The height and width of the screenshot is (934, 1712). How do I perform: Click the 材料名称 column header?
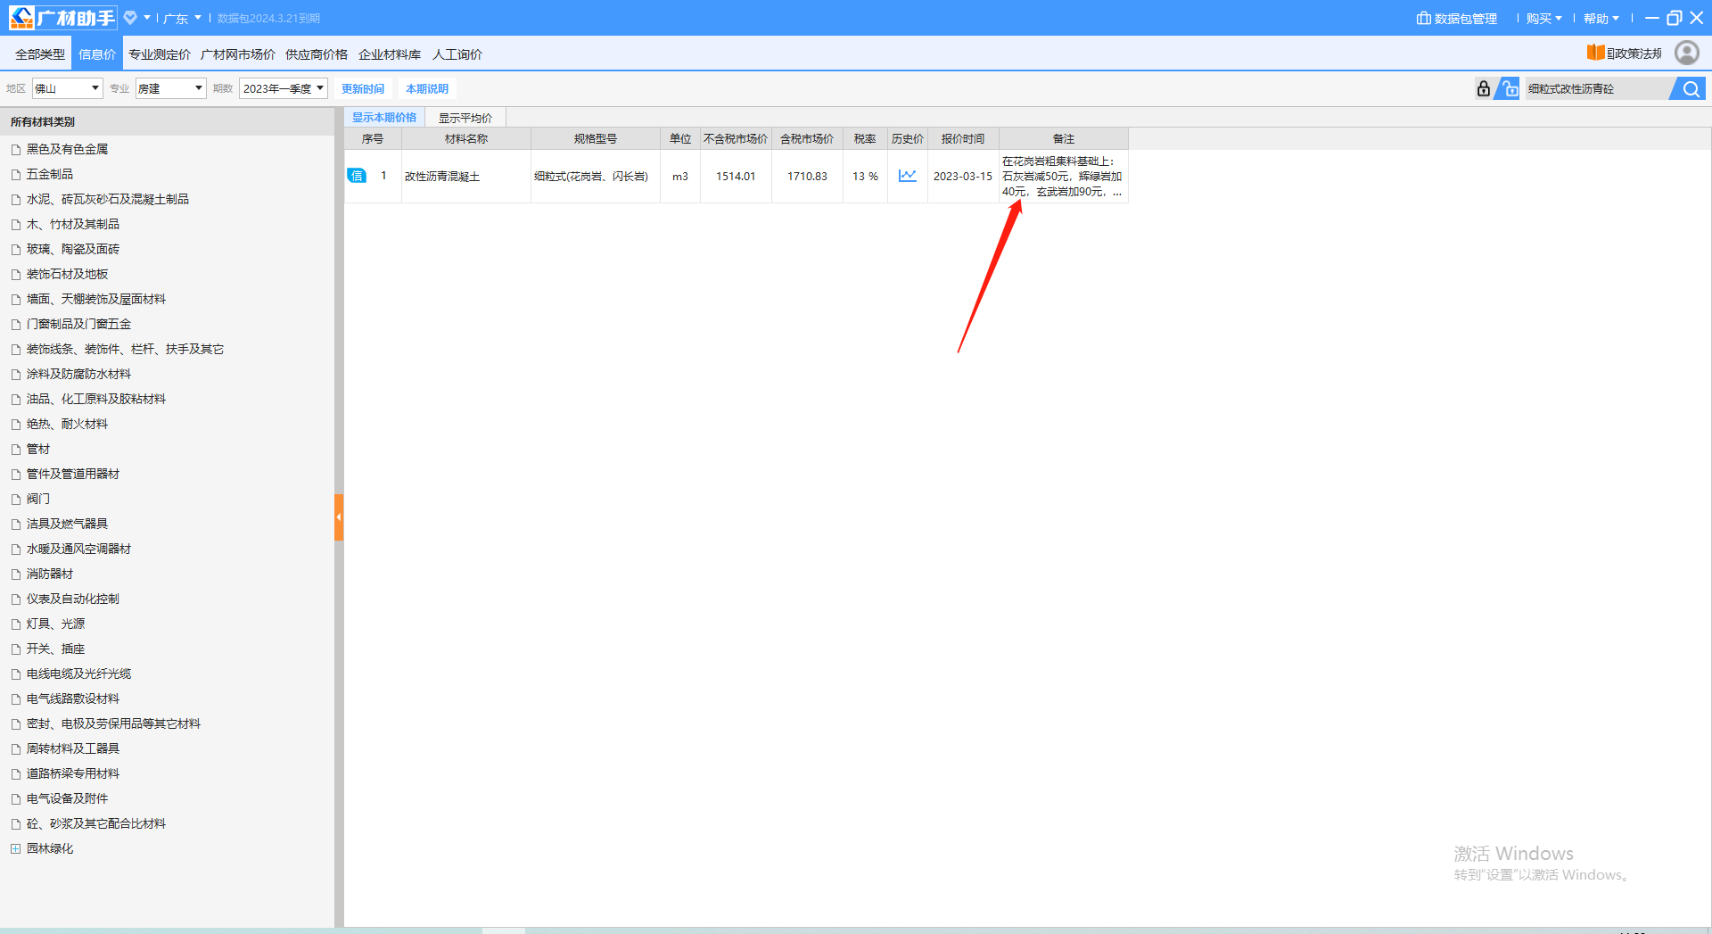pyautogui.click(x=466, y=138)
